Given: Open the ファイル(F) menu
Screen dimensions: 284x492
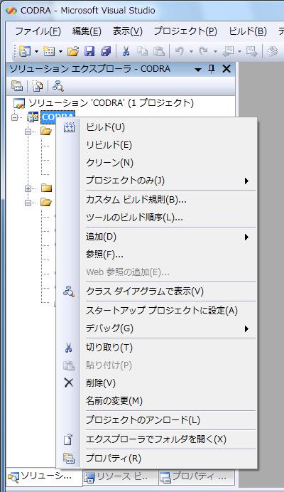Looking at the screenshot, I should click(x=38, y=31).
